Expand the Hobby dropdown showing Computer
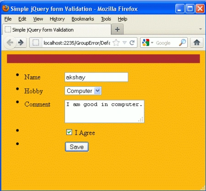This screenshot has width=206, height=191. 83,91
